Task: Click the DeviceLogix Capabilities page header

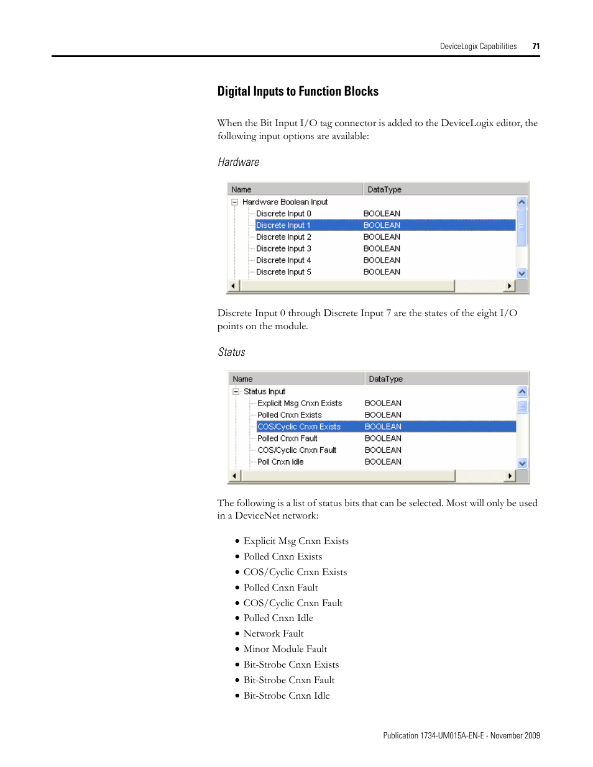Action: click(478, 46)
